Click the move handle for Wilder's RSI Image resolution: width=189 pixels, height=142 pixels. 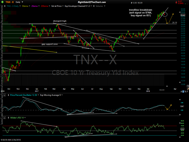pyautogui.click(x=9, y=118)
